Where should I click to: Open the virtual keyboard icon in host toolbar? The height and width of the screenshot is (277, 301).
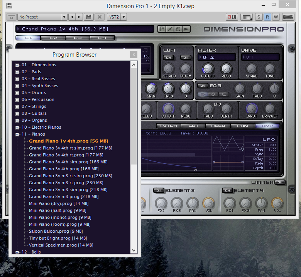pyautogui.click(x=288, y=17)
